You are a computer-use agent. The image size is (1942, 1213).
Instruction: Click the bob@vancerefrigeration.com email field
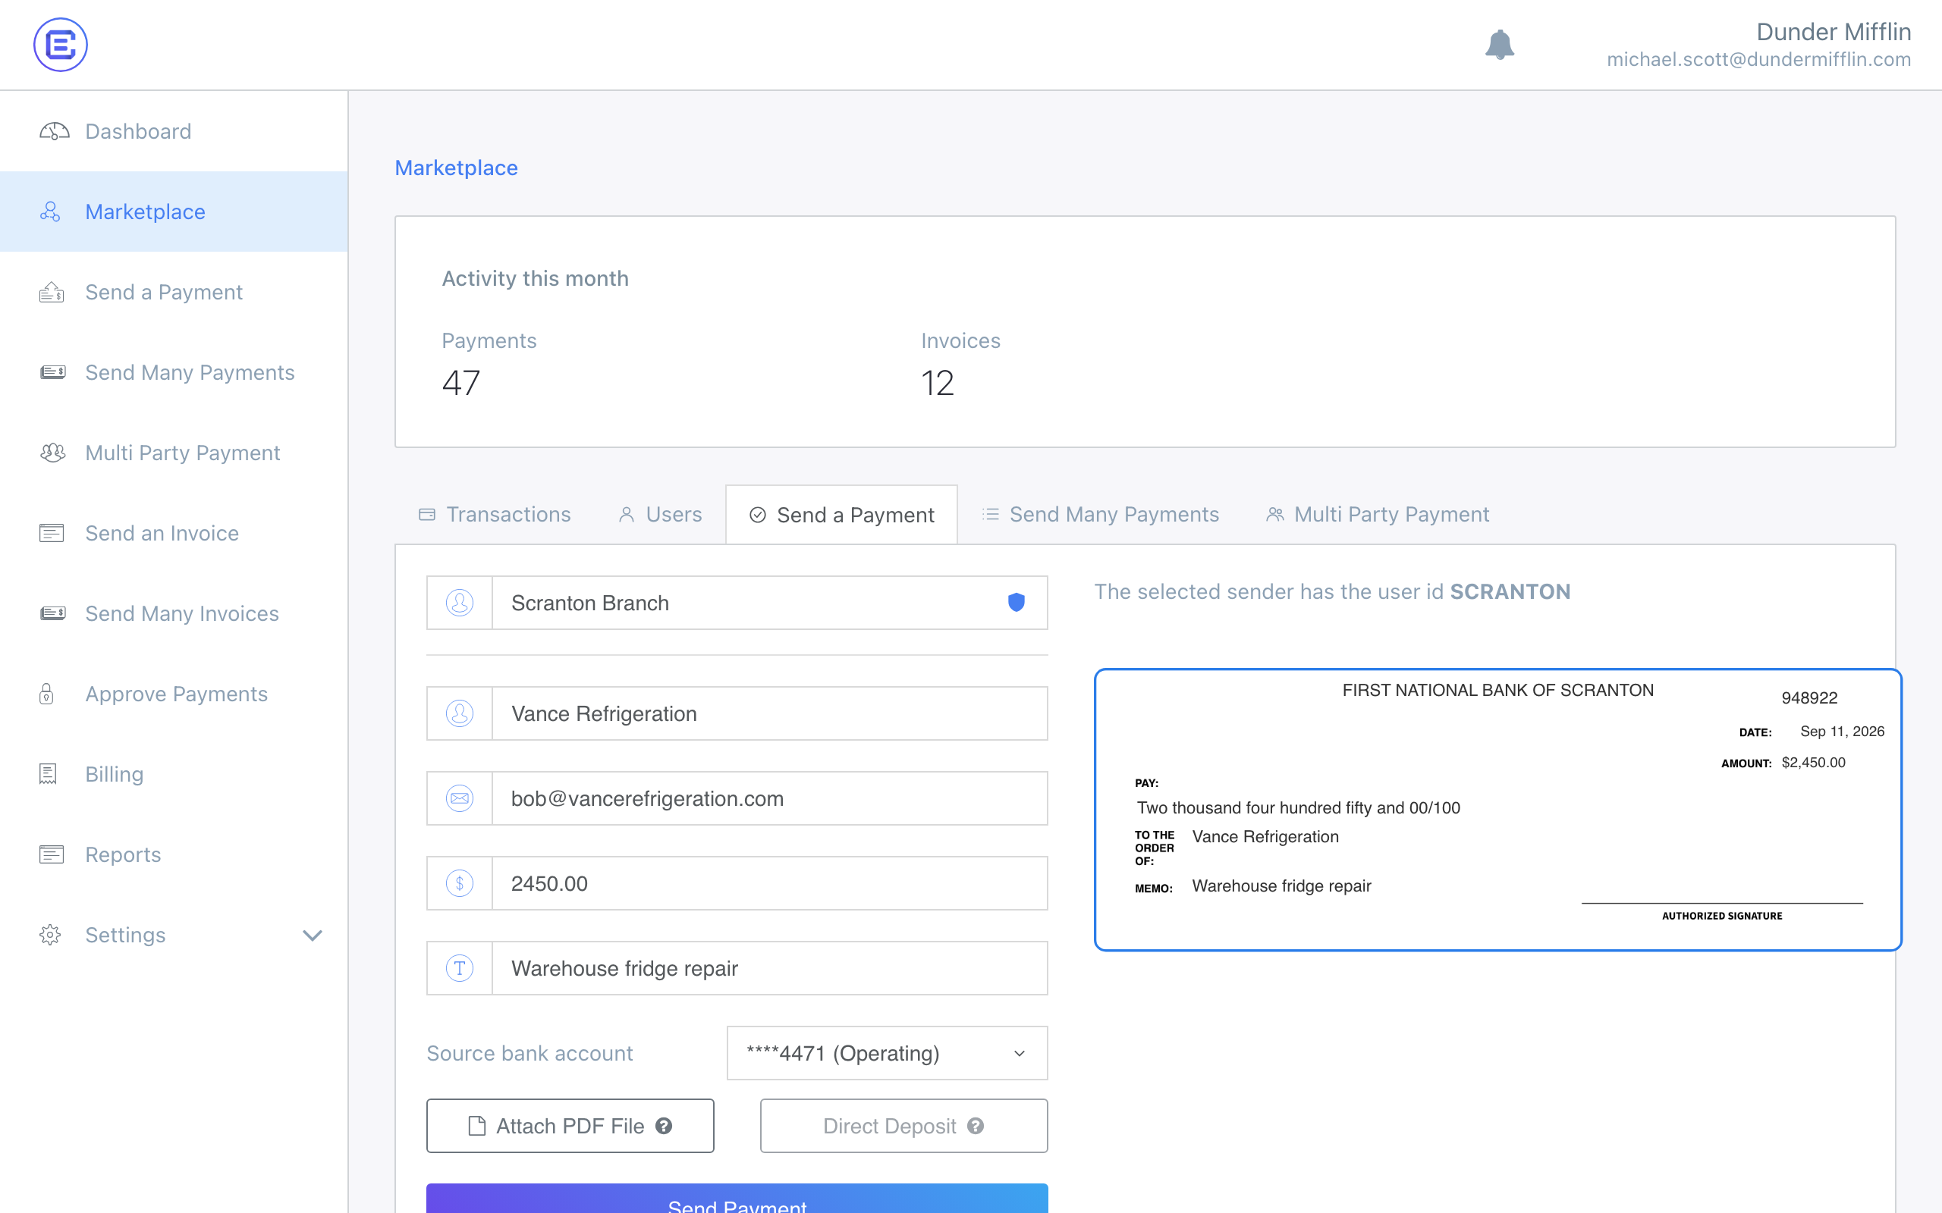tap(737, 798)
